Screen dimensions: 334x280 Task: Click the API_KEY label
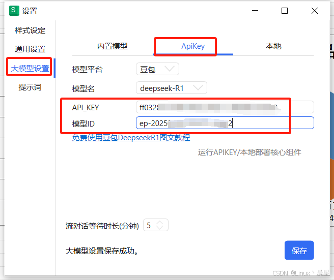point(86,108)
